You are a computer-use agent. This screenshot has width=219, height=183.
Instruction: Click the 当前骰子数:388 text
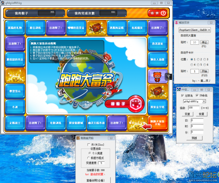[96, 170]
